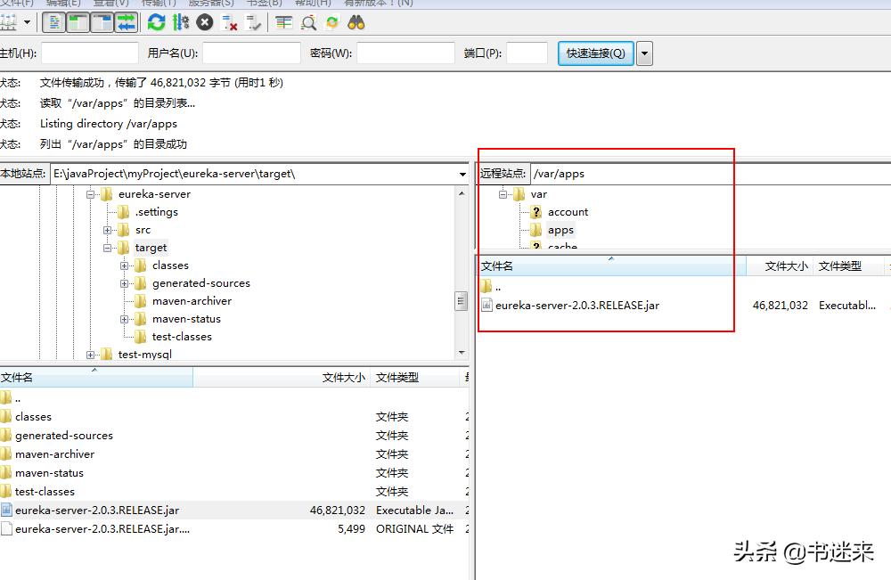The image size is (891, 580).
Task: Click the 主机(H) host input field
Action: pyautogui.click(x=90, y=53)
